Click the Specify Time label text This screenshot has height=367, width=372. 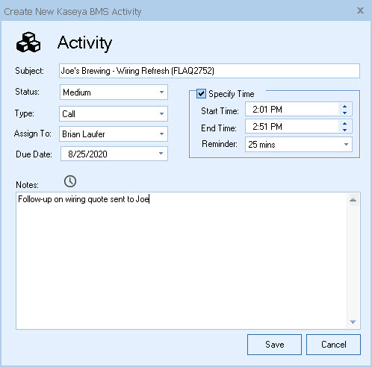[x=232, y=94]
